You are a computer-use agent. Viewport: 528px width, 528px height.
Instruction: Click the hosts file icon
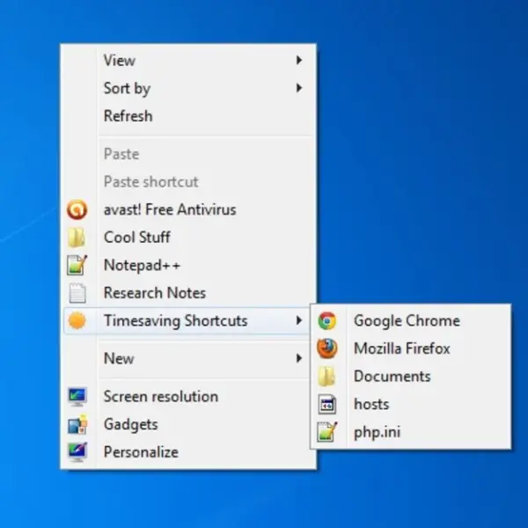click(x=327, y=404)
